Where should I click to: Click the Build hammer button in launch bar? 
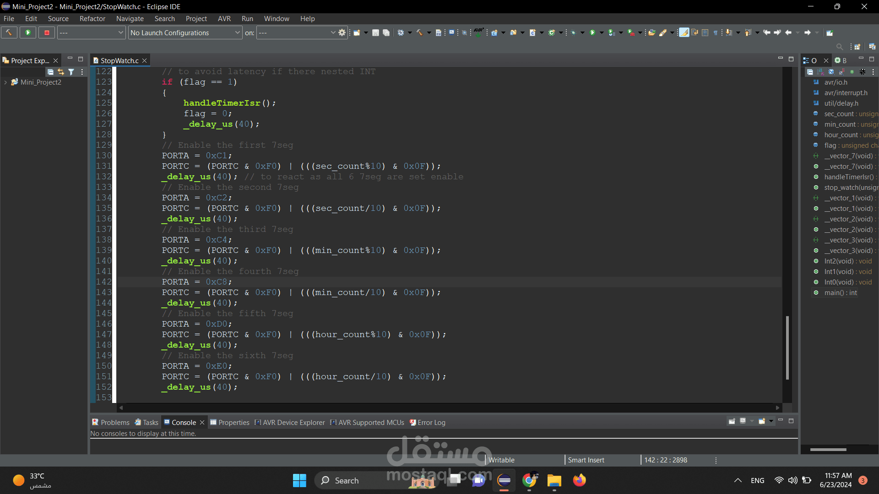(x=9, y=32)
